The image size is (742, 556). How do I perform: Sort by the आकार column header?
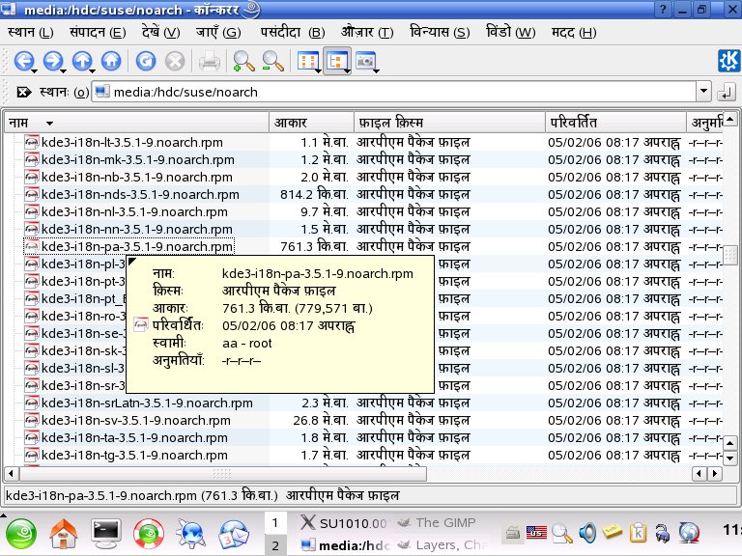[x=311, y=123]
